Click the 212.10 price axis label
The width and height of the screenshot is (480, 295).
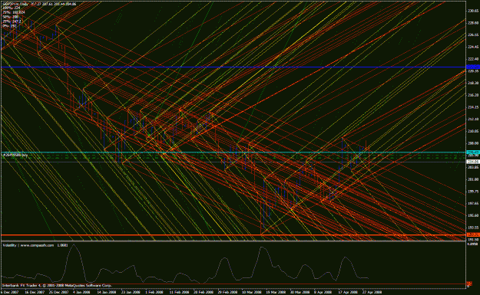tap(473, 119)
